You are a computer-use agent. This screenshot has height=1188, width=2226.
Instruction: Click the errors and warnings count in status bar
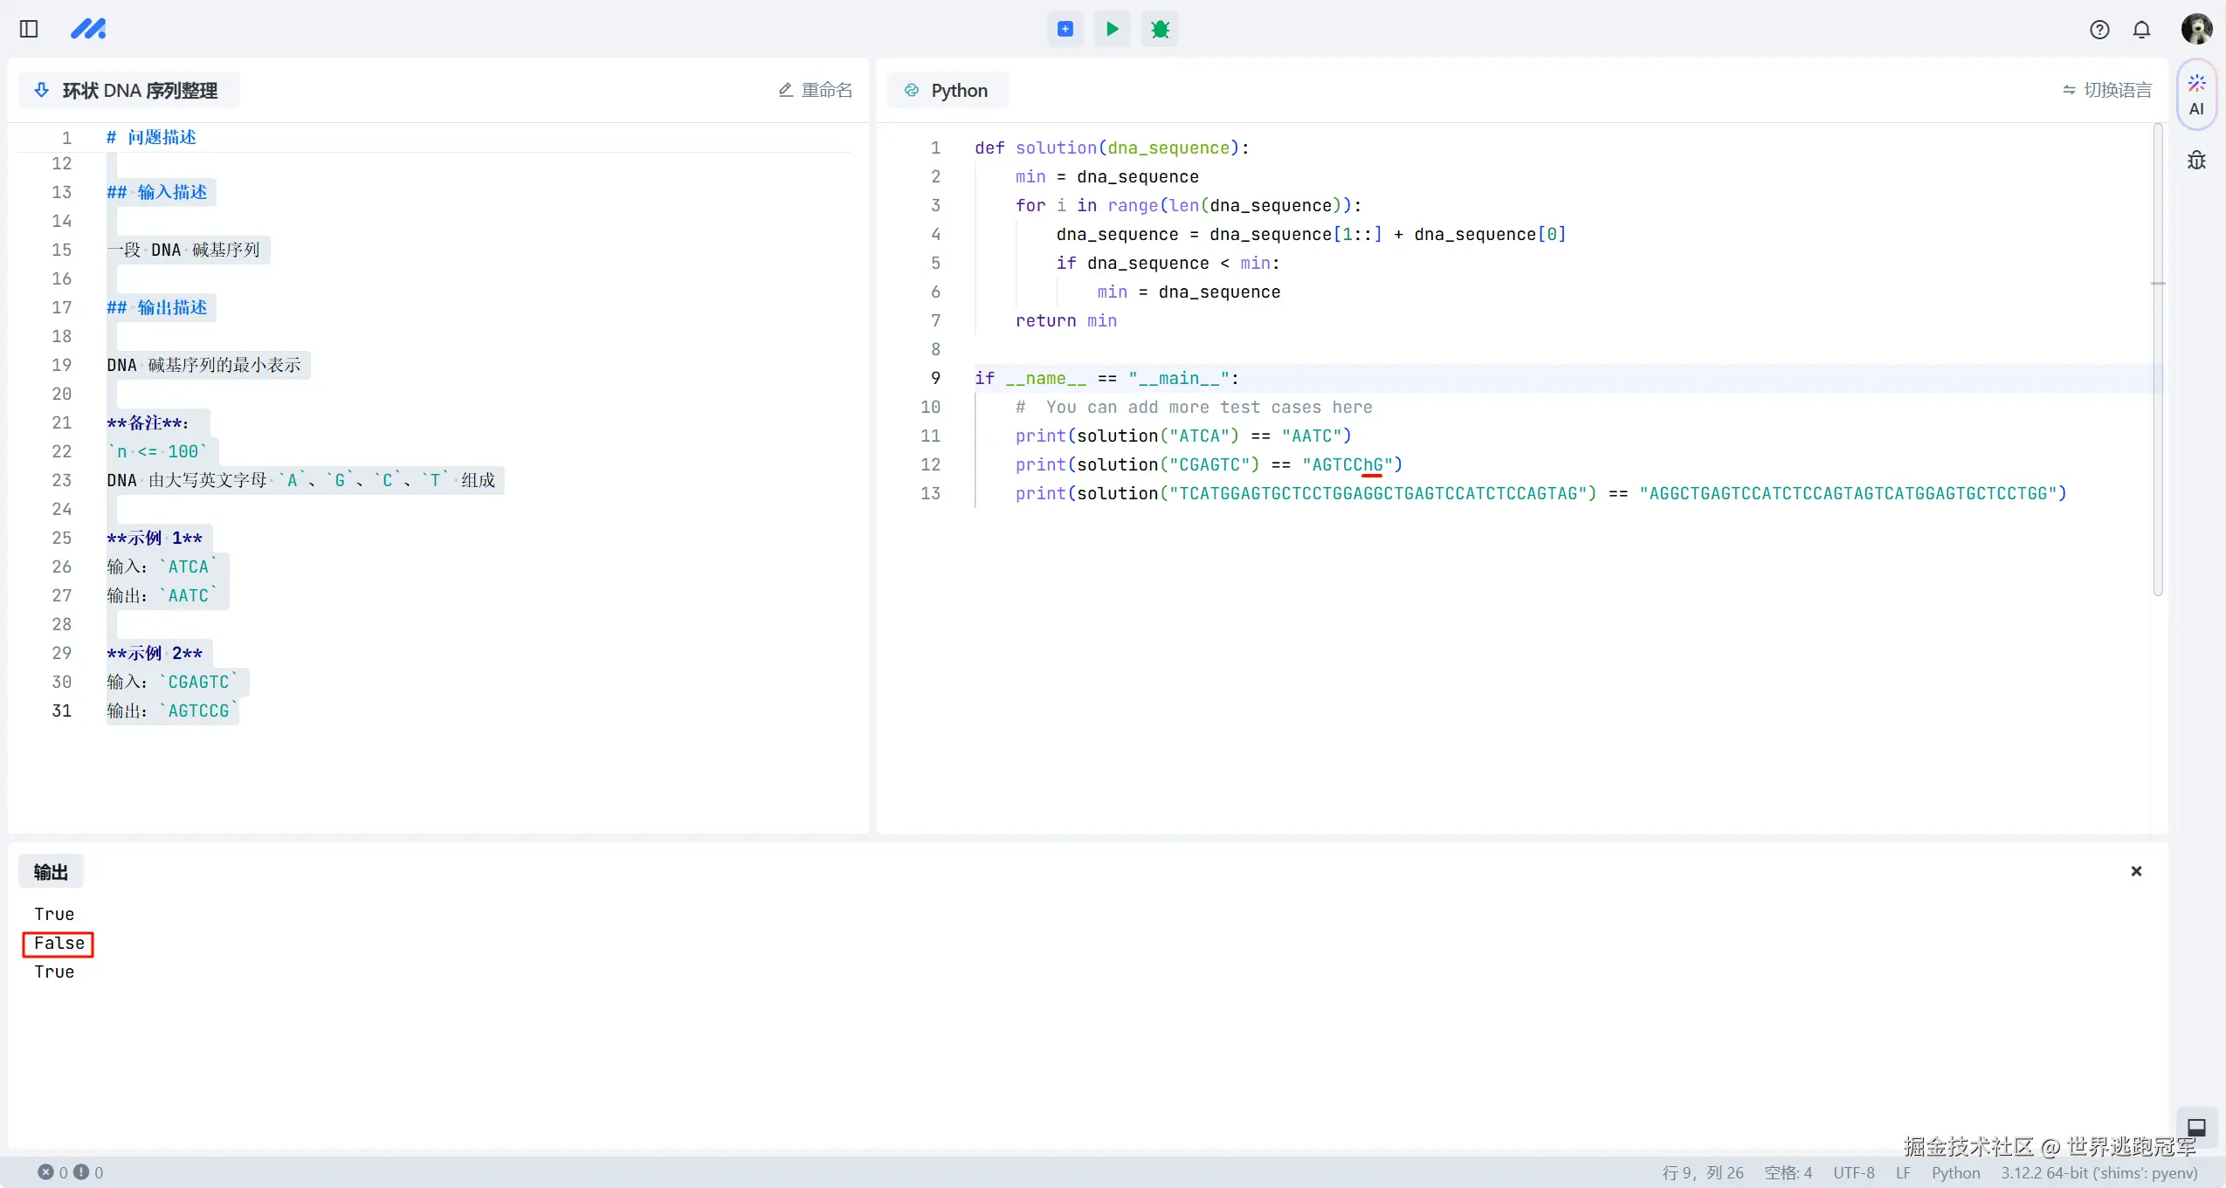70,1172
